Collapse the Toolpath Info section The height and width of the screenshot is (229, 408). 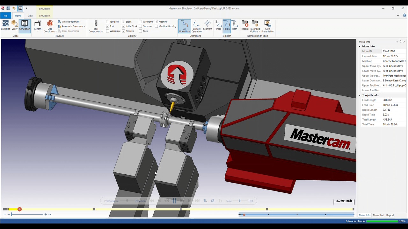pos(360,95)
